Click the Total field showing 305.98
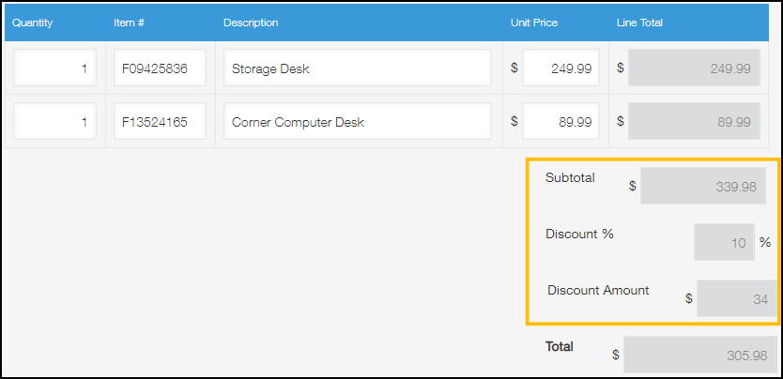Viewport: 783px width, 379px height. pos(699,356)
